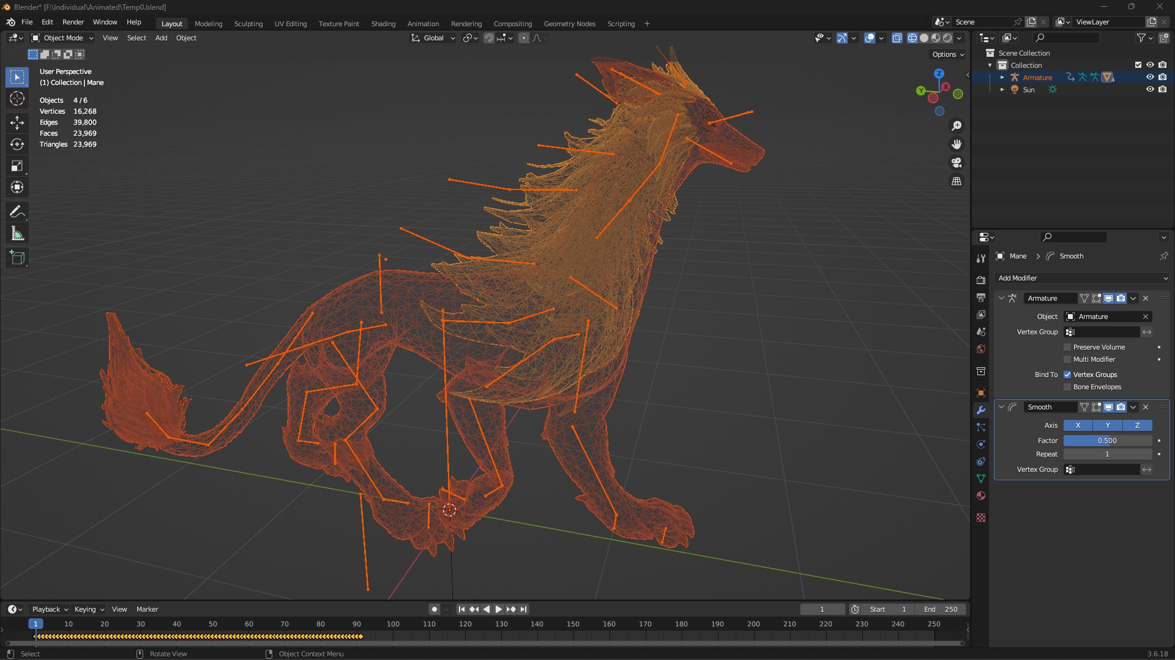
Task: Open the Object Mode dropdown
Action: click(x=63, y=38)
